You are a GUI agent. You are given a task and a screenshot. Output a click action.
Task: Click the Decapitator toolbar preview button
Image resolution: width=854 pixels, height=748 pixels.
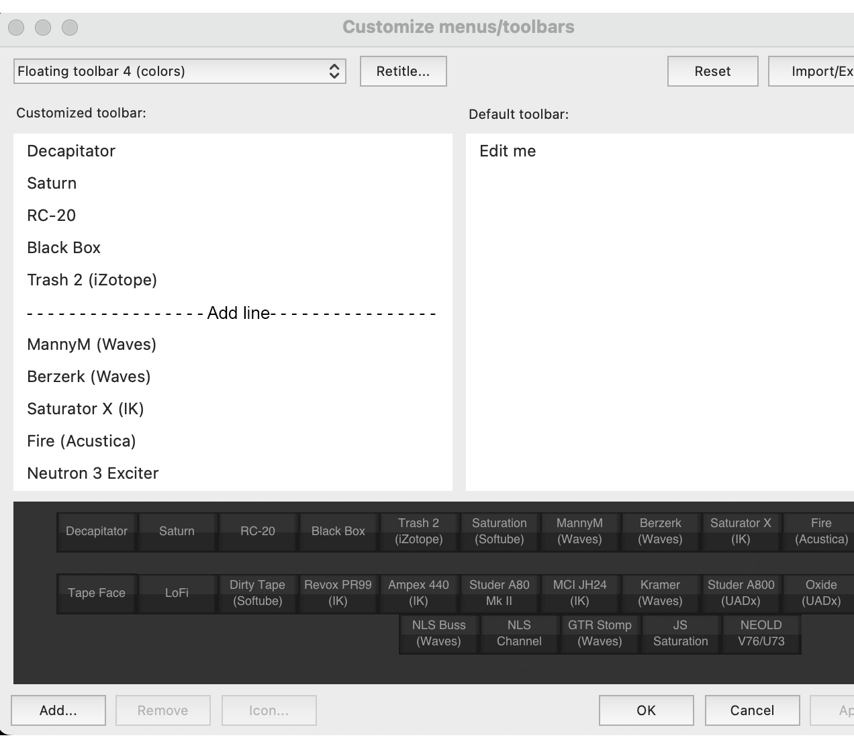tap(97, 531)
